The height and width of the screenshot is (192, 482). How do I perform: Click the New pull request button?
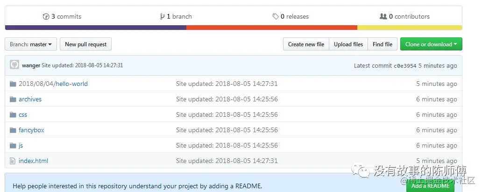coord(86,44)
